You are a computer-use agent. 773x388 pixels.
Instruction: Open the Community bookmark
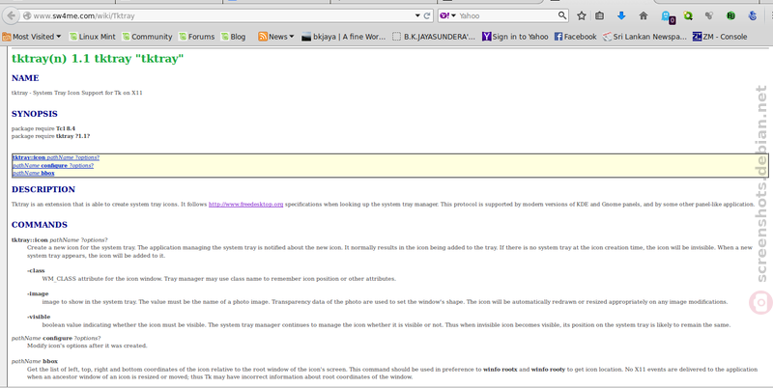tap(147, 37)
